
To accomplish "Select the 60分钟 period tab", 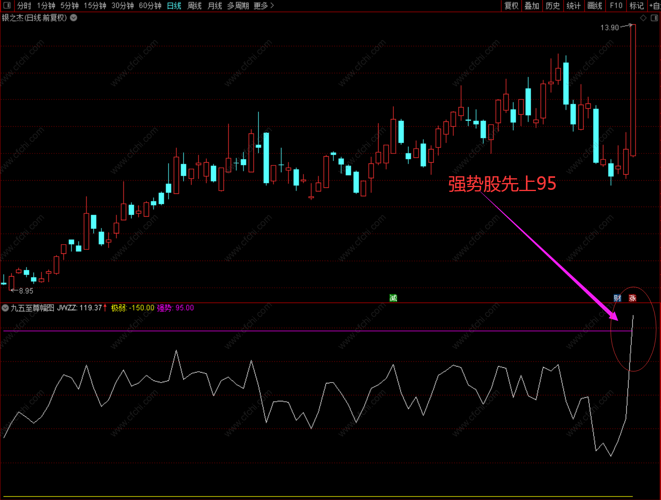I will tap(150, 6).
